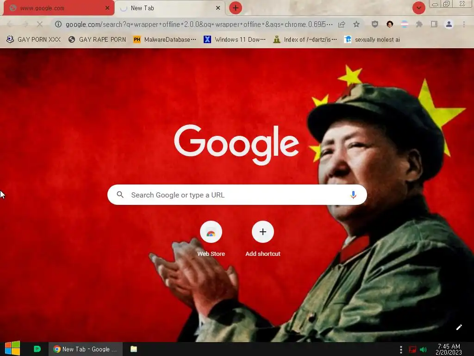Open the volume speaker tray icon
The height and width of the screenshot is (356, 474).
click(x=424, y=350)
